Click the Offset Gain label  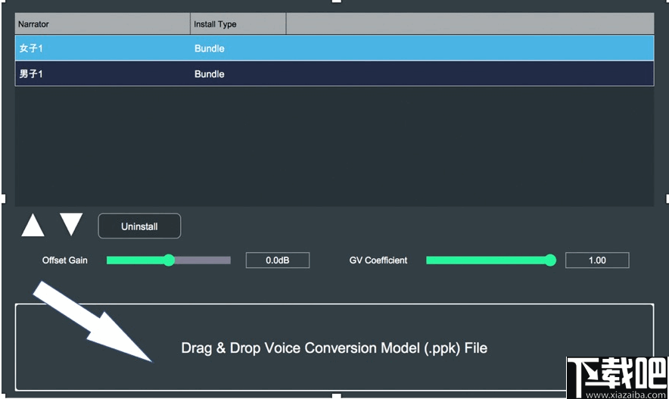pos(65,260)
